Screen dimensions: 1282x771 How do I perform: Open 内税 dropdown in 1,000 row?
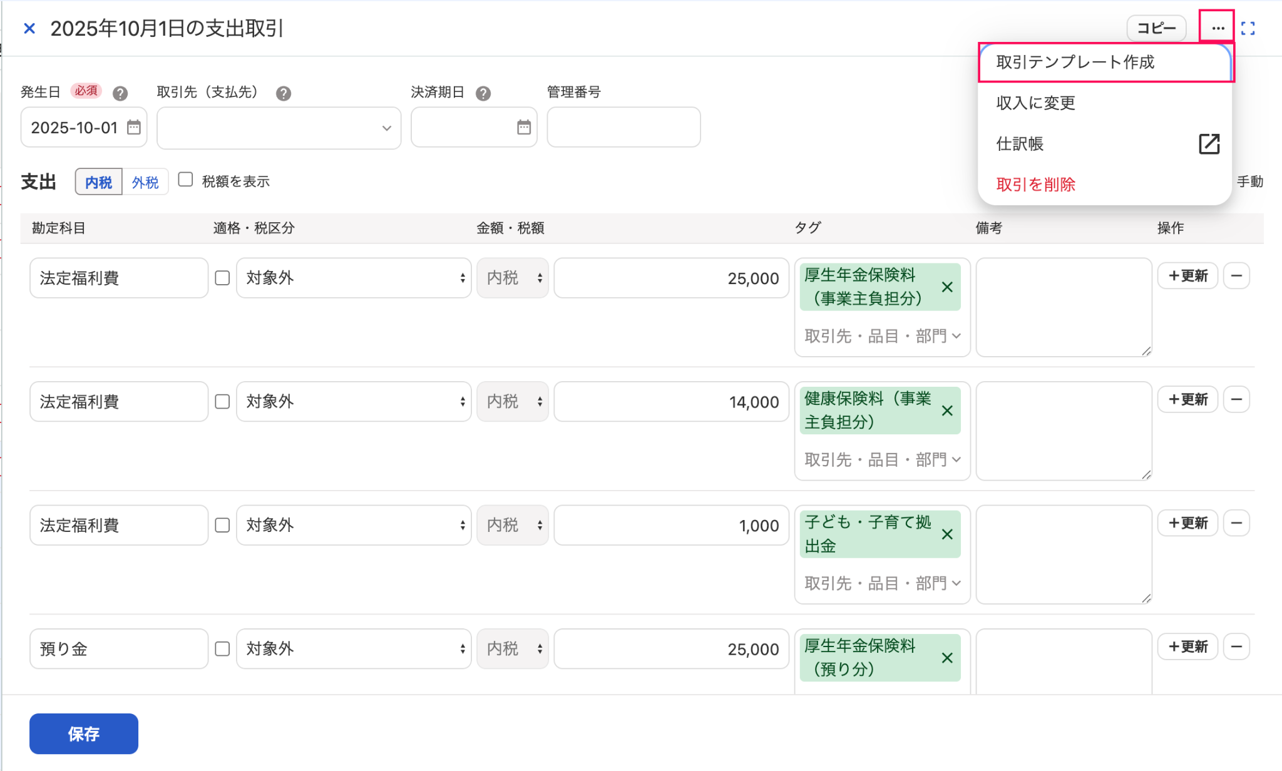tap(513, 525)
